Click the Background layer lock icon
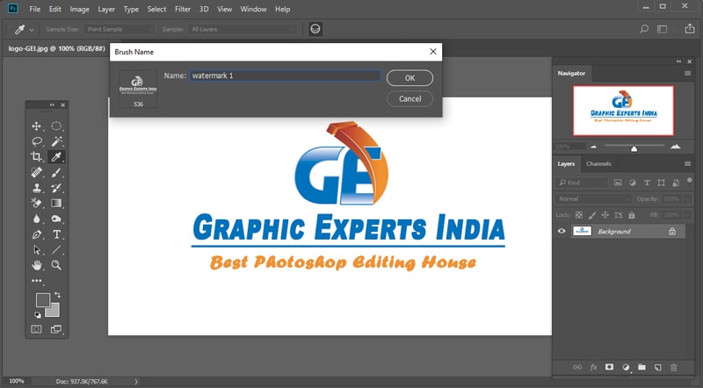This screenshot has width=703, height=388. click(x=672, y=231)
